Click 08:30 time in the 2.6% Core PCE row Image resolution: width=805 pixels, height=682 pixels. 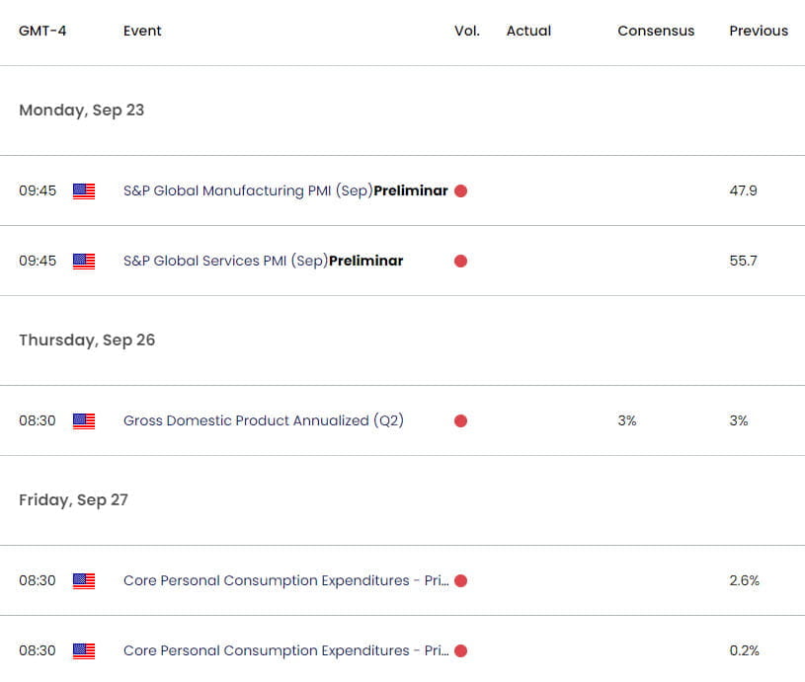37,580
